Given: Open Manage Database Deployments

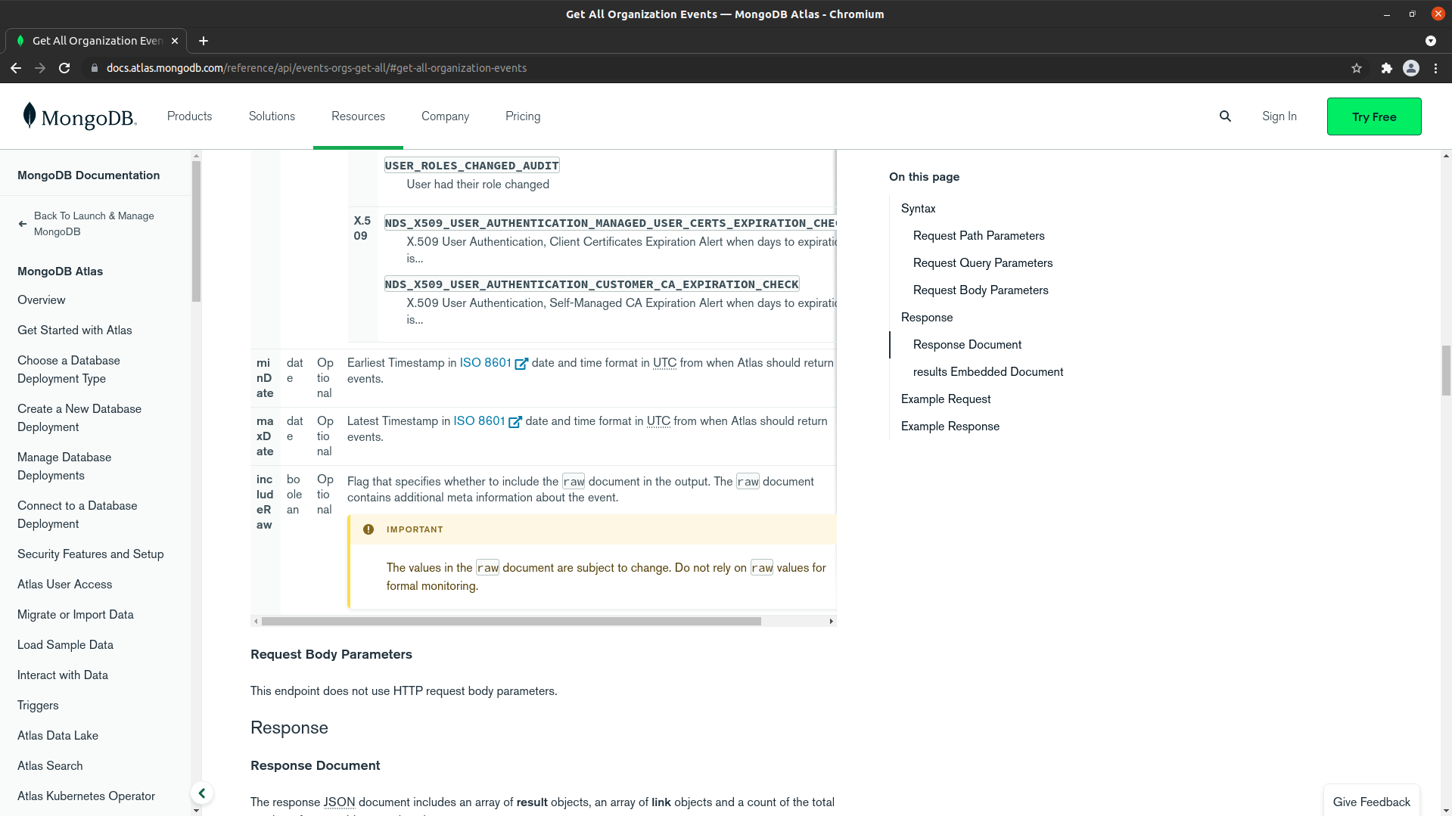Looking at the screenshot, I should tap(64, 467).
